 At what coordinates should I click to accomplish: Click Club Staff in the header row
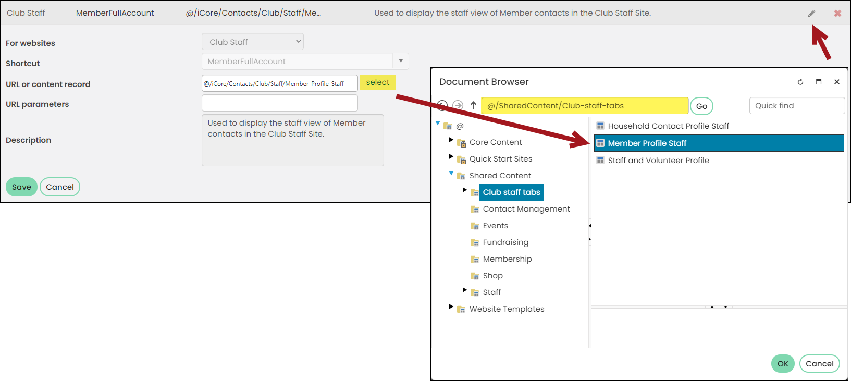tap(26, 13)
